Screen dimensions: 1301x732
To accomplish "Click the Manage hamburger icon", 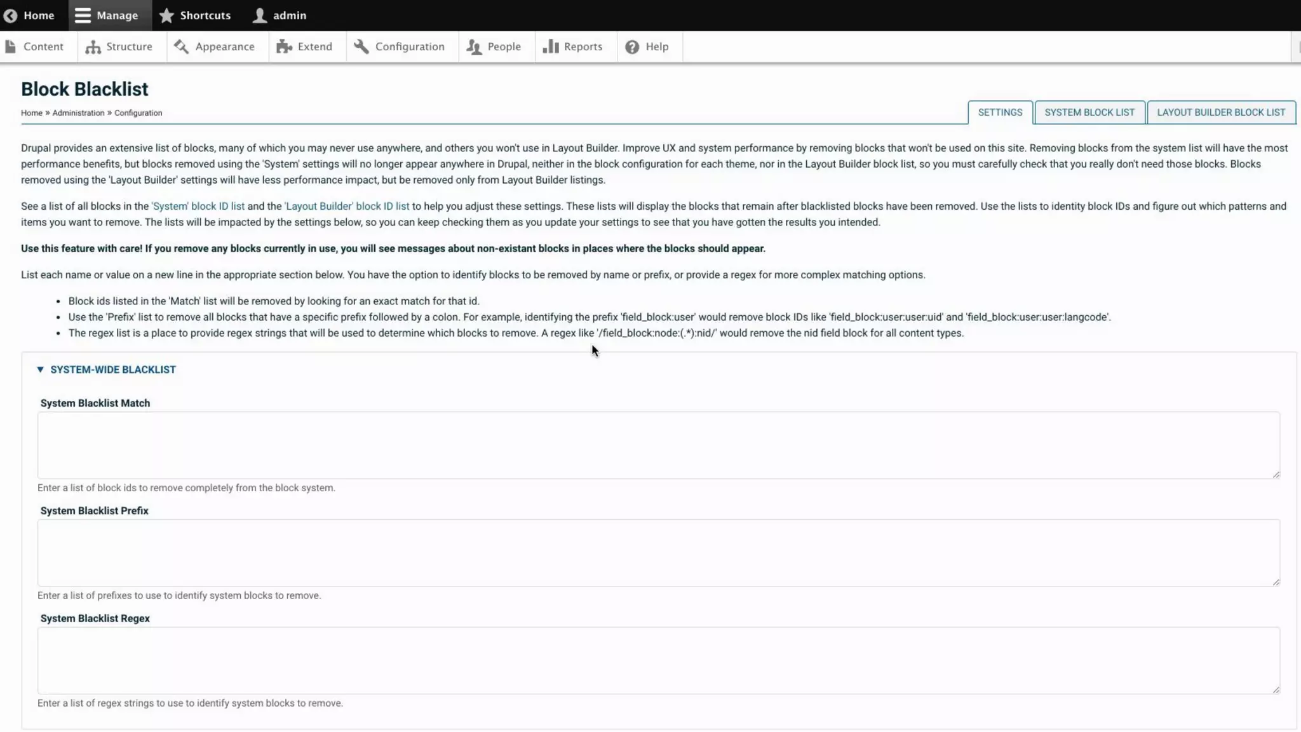I will (x=83, y=15).
